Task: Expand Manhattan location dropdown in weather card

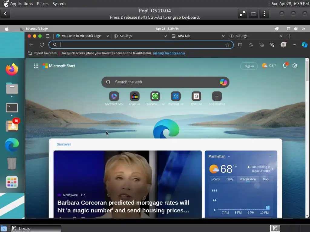Action: pyautogui.click(x=229, y=156)
